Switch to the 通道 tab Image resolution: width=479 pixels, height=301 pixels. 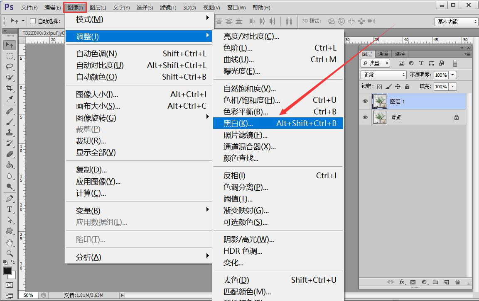[x=383, y=54]
